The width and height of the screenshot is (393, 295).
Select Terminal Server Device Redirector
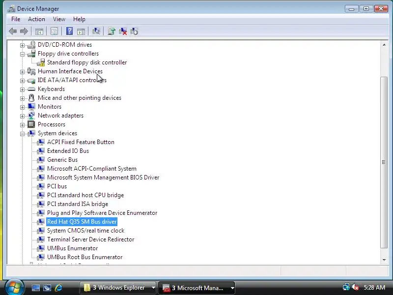[x=91, y=239]
